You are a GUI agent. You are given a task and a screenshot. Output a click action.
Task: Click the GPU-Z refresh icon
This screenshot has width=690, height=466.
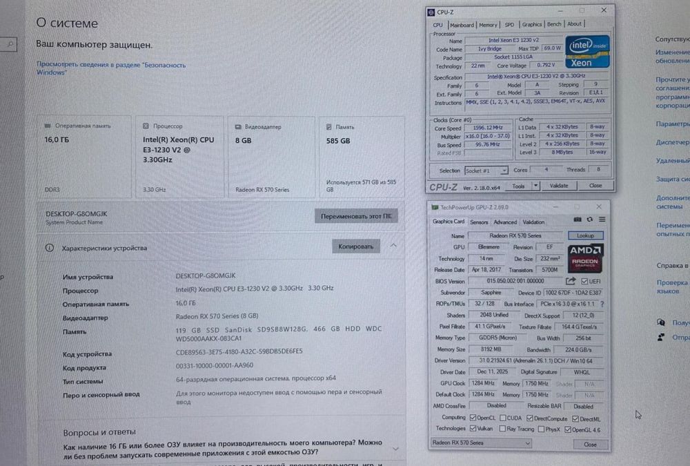tap(590, 220)
